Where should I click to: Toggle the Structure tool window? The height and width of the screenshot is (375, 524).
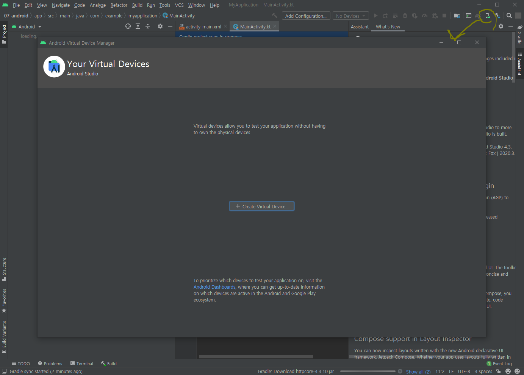pyautogui.click(x=4, y=269)
